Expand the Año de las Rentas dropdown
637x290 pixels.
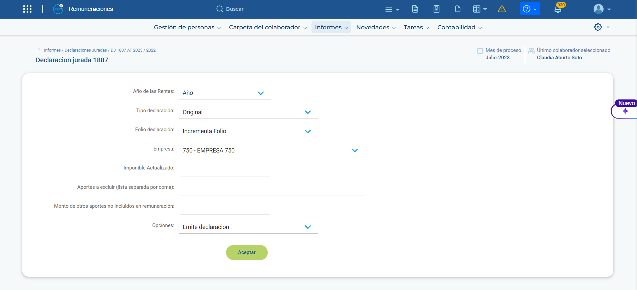225,93
